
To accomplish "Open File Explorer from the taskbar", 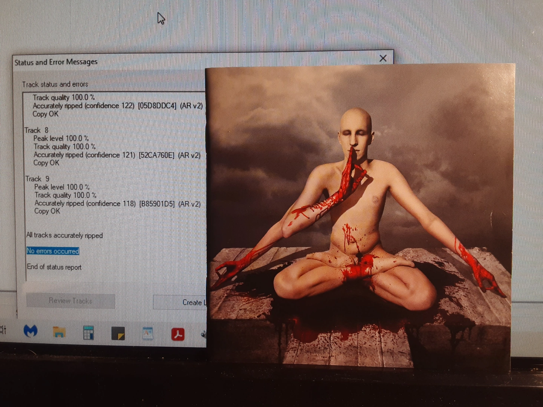I will click(59, 332).
